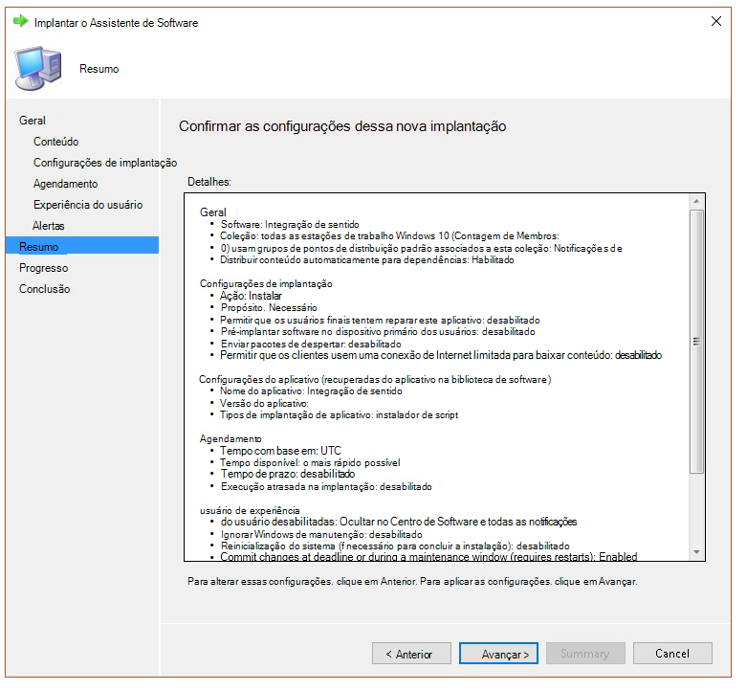Screen dimensions: 747x691
Task: Click the Conclusão step
Action: [44, 289]
